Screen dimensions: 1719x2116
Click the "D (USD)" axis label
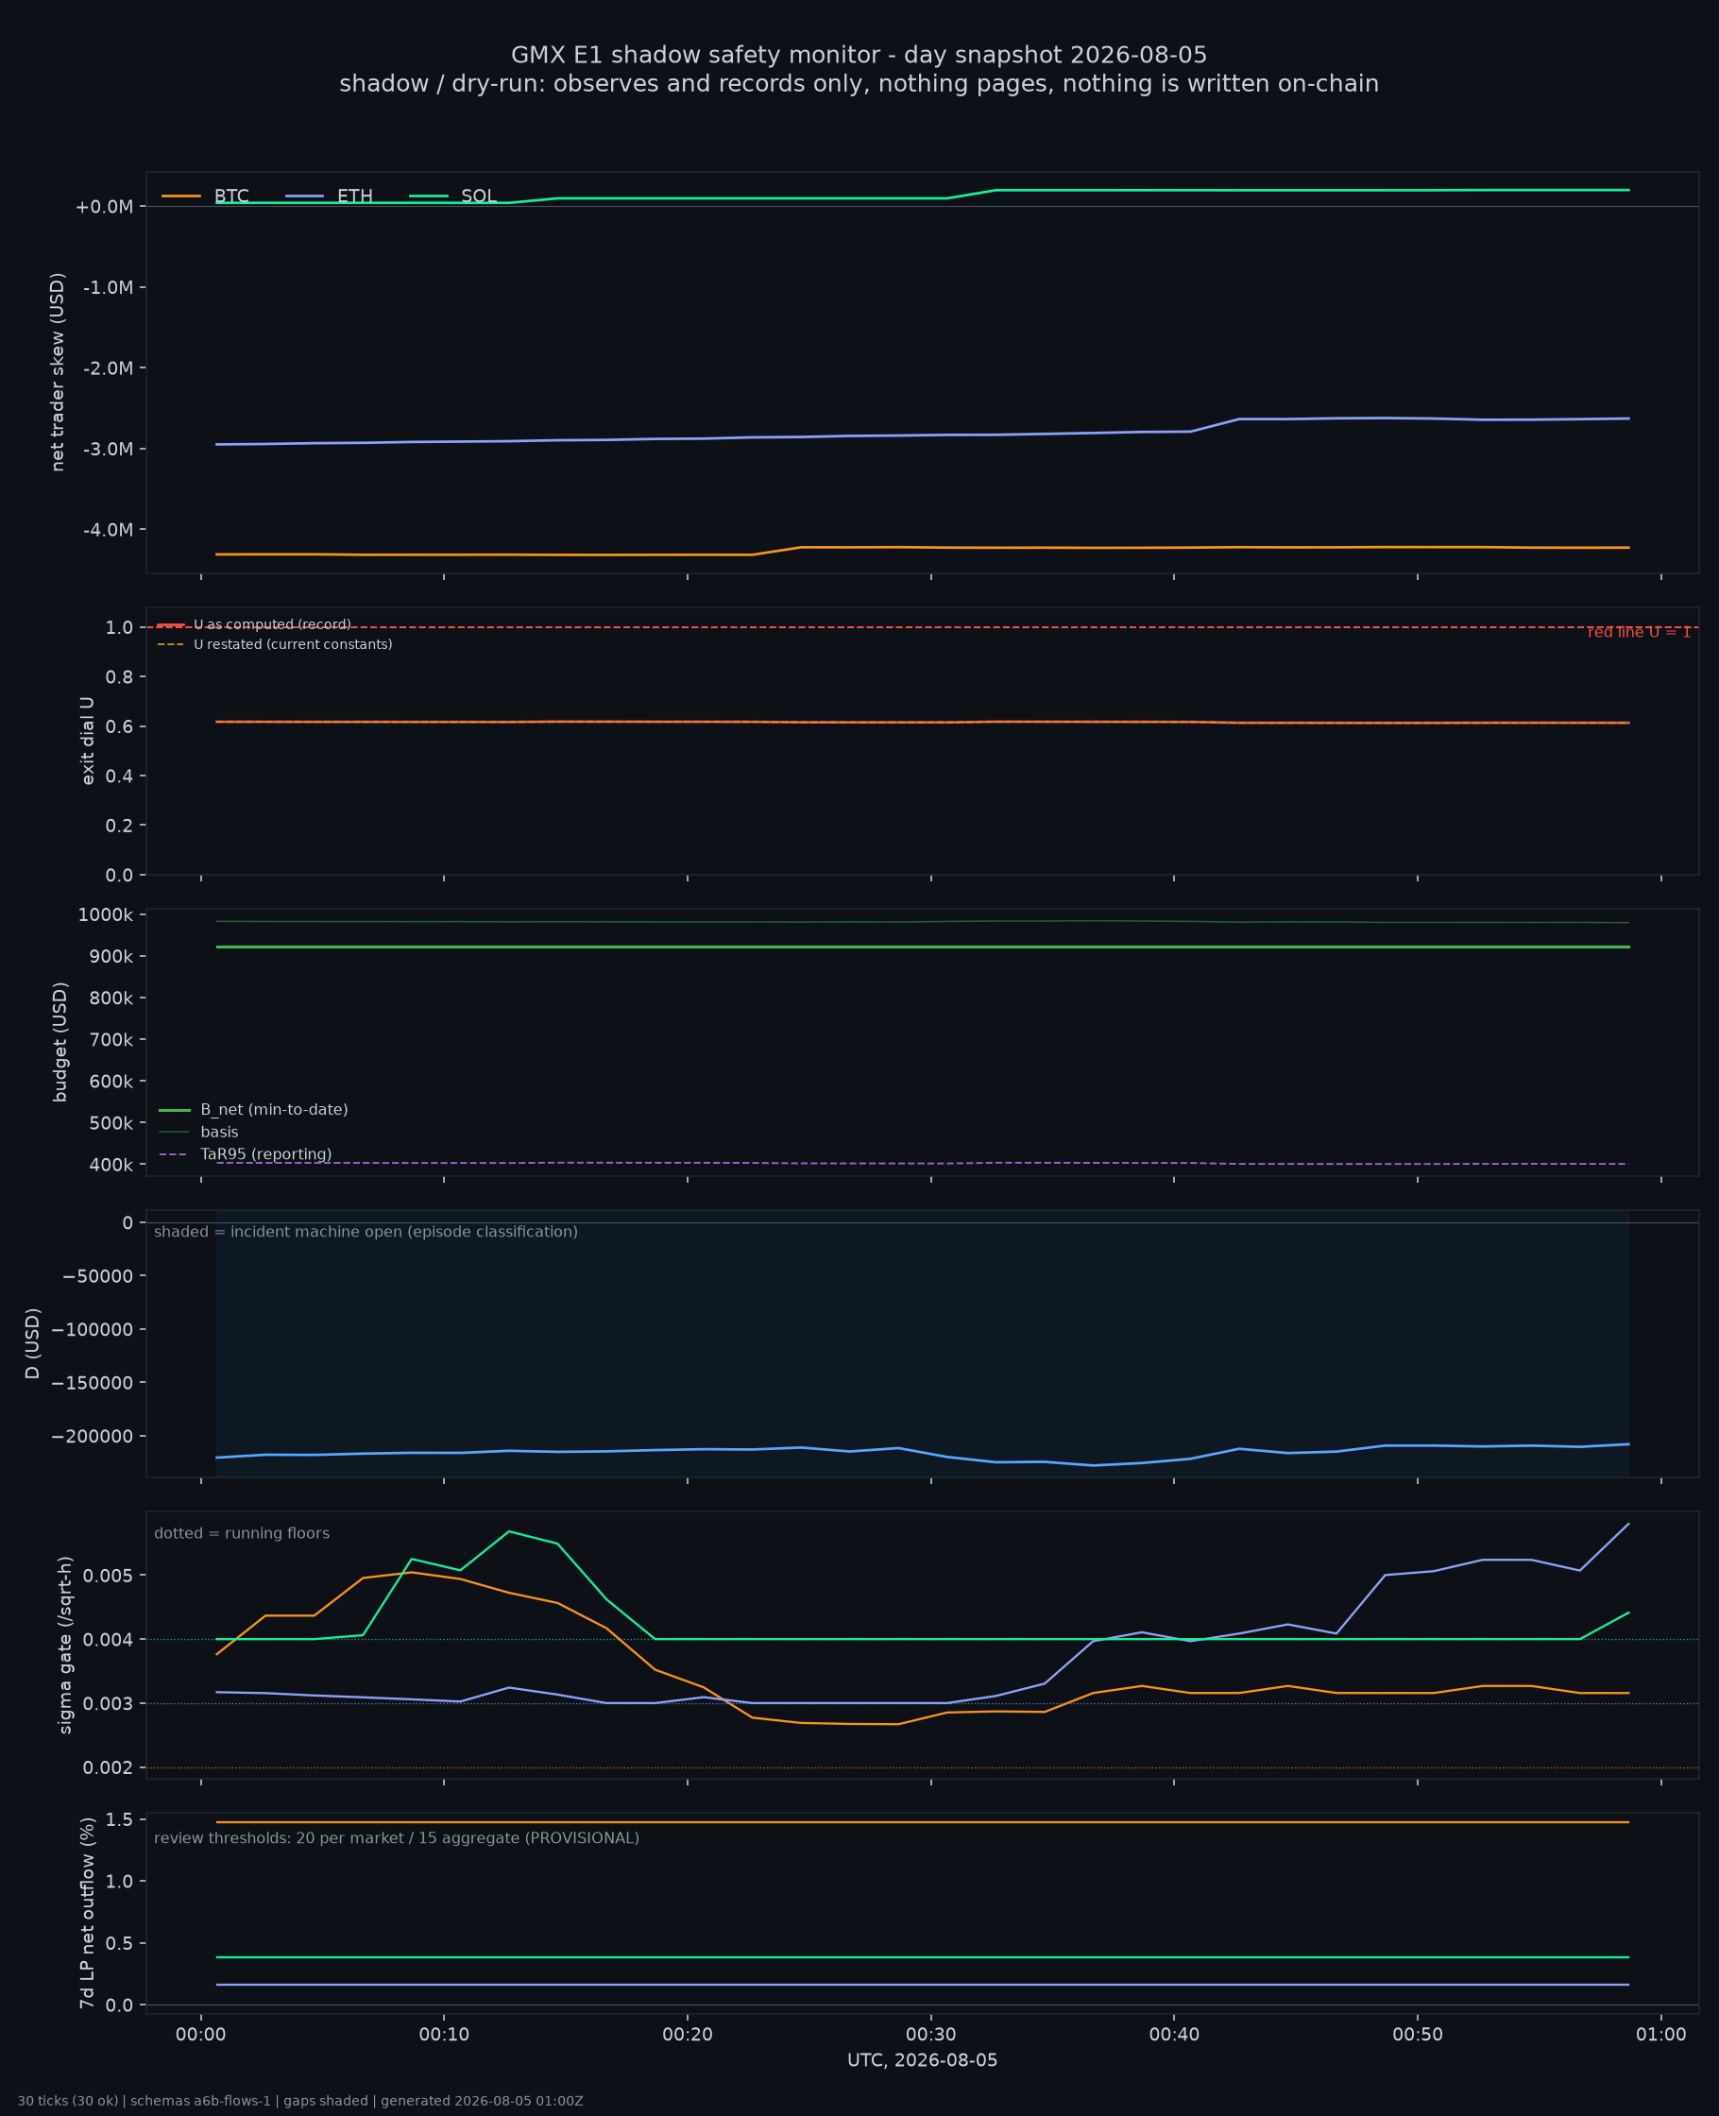point(33,1343)
